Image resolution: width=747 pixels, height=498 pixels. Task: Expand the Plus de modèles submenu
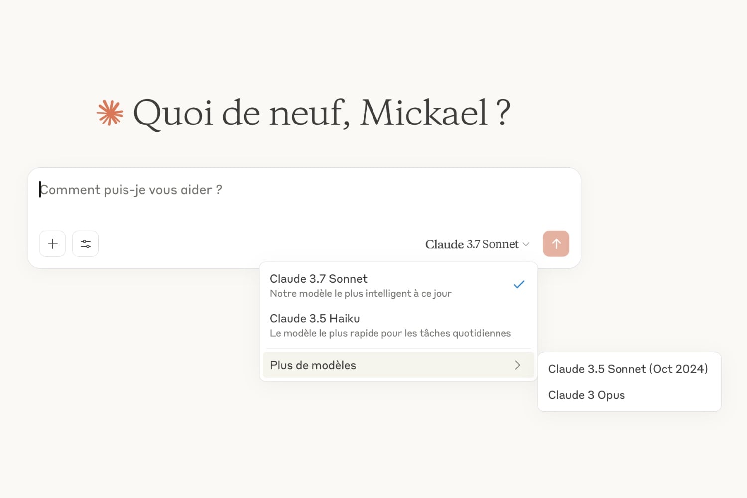(313, 365)
